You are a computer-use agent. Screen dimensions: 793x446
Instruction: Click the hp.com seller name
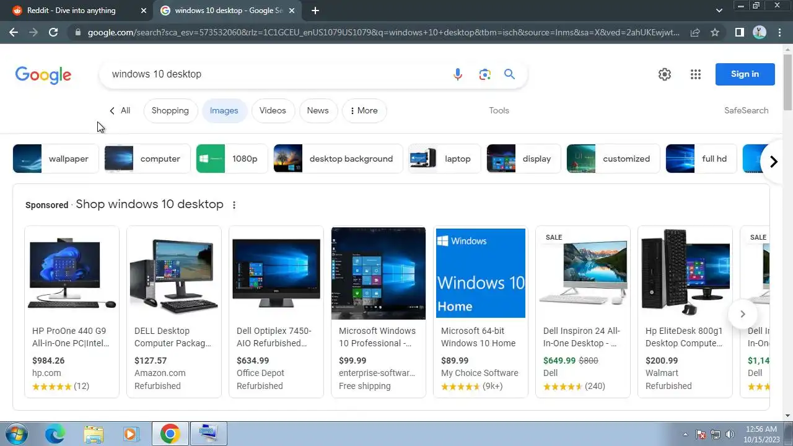(46, 373)
